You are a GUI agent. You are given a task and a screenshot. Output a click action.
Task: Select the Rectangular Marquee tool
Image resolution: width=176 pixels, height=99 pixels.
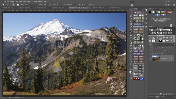[x=131, y=13]
